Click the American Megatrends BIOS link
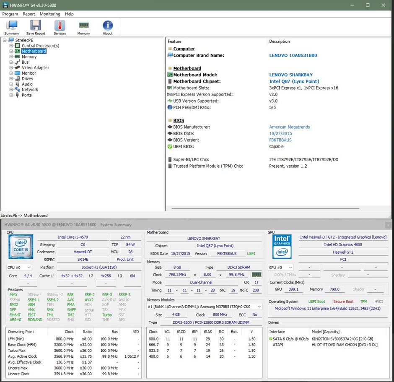Viewport: 394px width, 382px height. tap(289, 127)
